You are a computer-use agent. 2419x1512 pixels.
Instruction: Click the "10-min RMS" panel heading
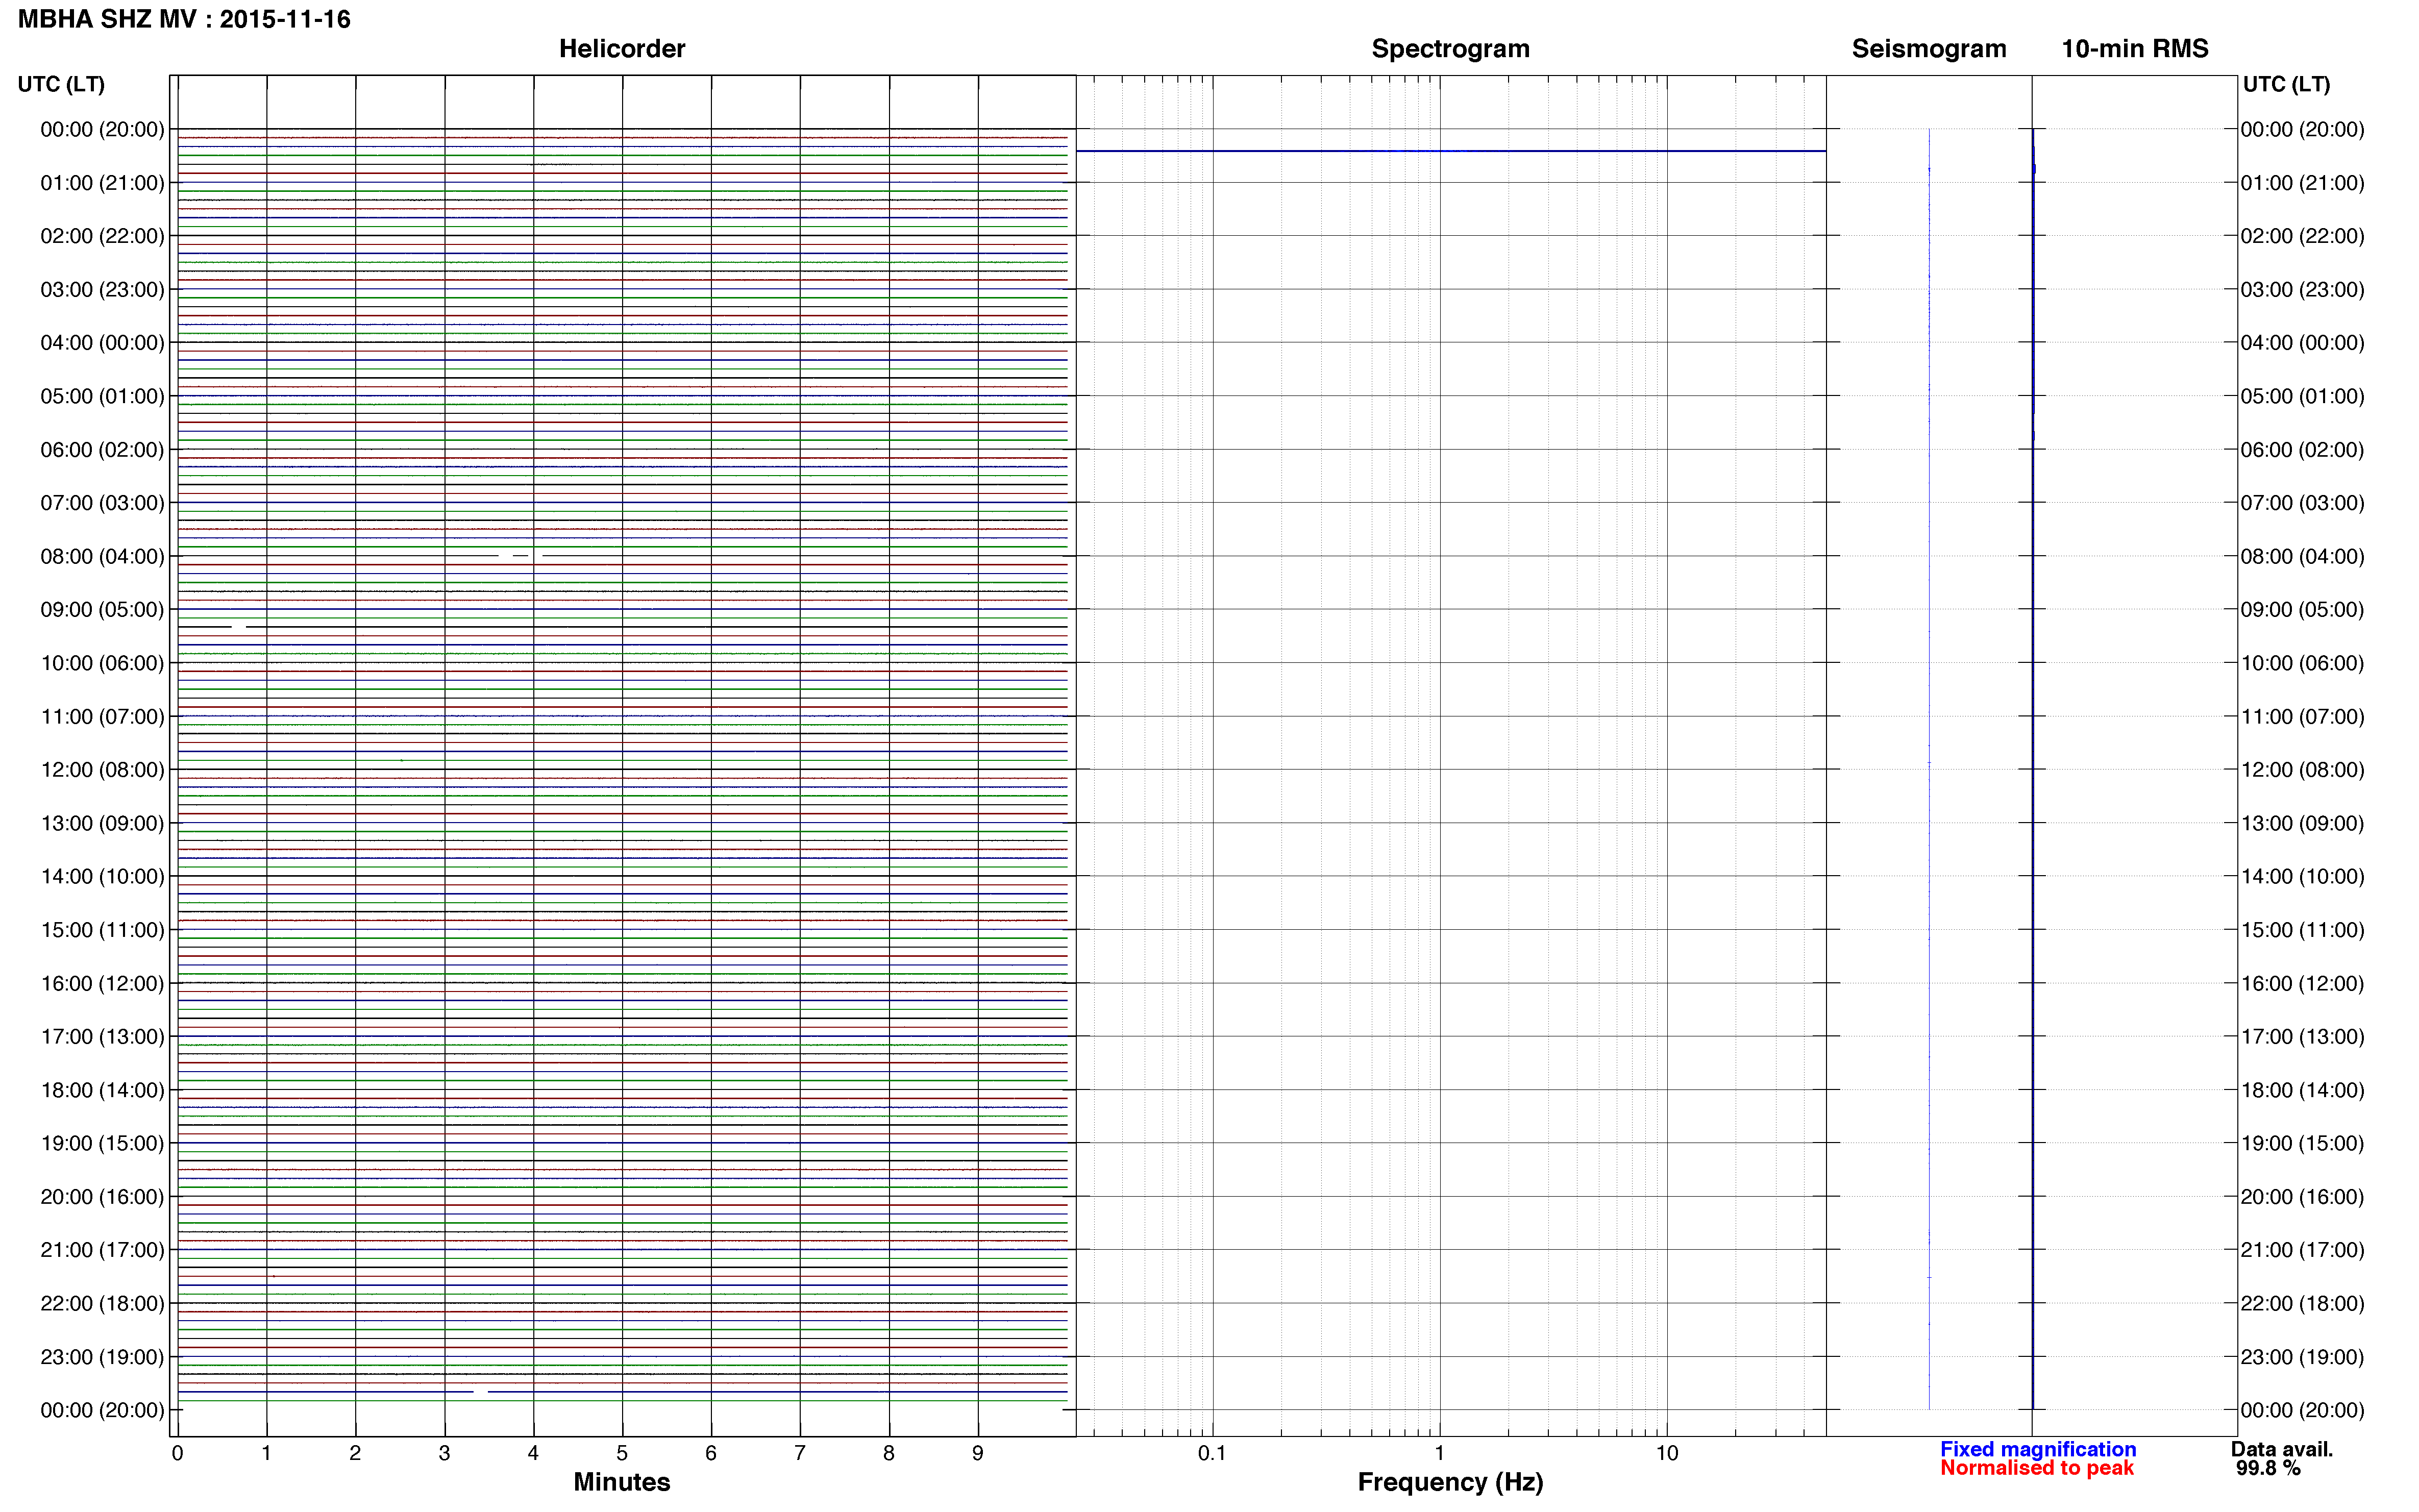[2135, 48]
